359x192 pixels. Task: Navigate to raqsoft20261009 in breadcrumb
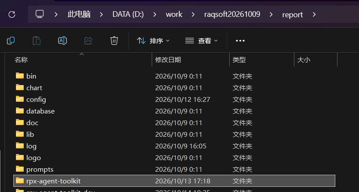(232, 14)
